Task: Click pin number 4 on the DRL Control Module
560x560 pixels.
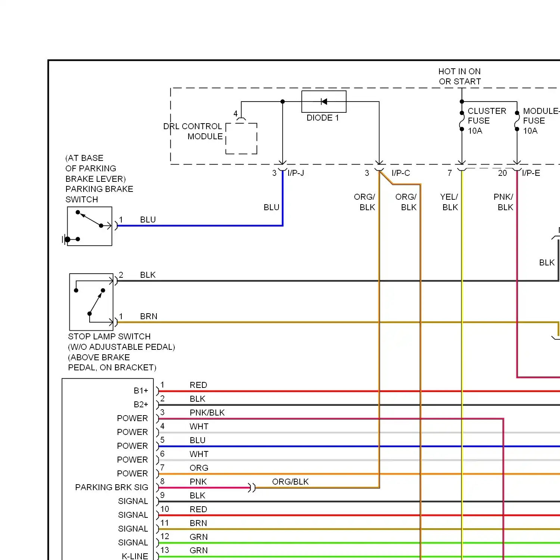Action: click(236, 113)
